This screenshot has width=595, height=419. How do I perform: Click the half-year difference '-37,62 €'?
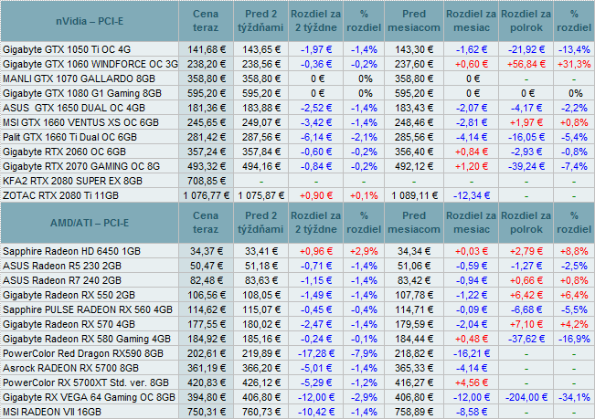pyautogui.click(x=526, y=339)
